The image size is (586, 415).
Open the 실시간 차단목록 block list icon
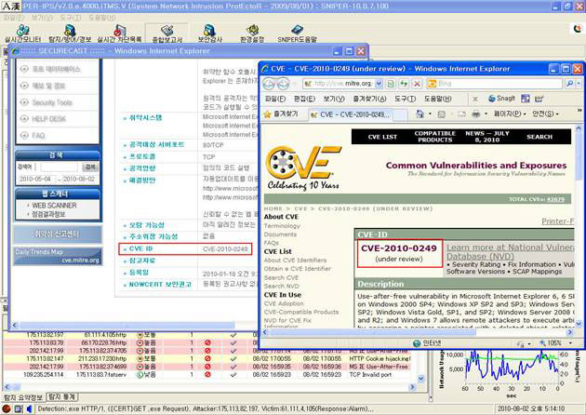(119, 33)
